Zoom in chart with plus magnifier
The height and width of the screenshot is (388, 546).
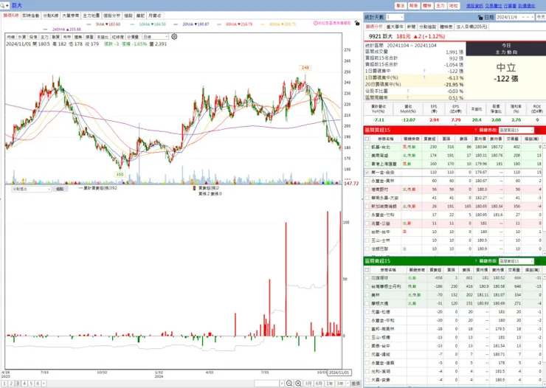(298, 383)
